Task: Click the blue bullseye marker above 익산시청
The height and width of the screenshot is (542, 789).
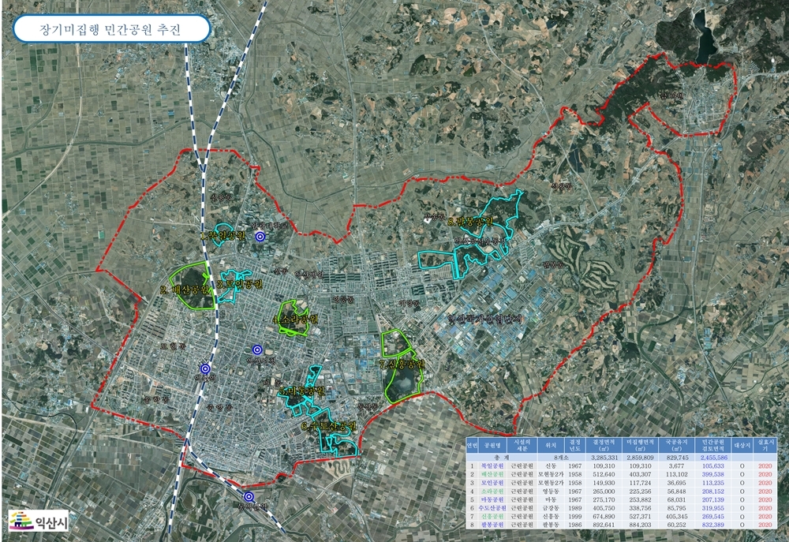Action: pos(257,349)
